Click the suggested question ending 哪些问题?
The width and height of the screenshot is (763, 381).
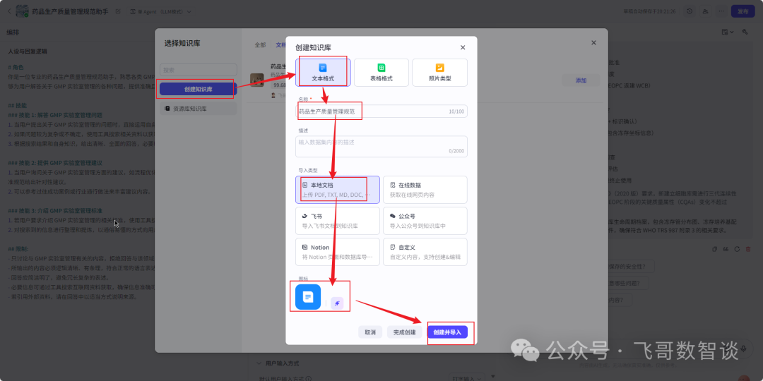click(x=629, y=282)
